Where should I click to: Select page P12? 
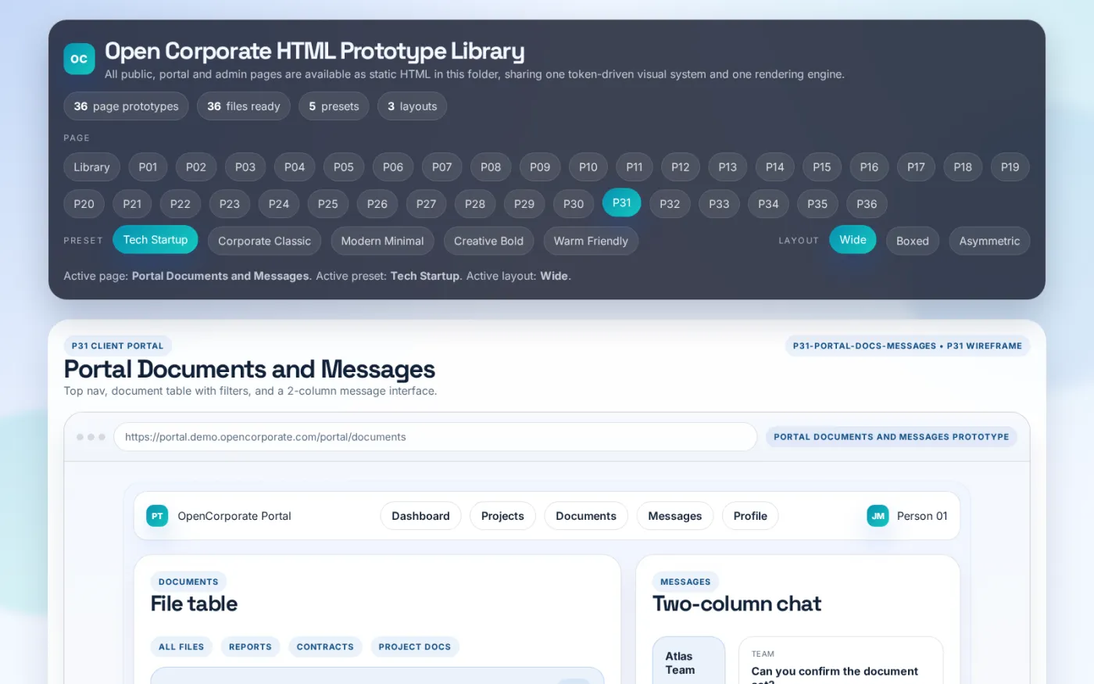coord(681,167)
